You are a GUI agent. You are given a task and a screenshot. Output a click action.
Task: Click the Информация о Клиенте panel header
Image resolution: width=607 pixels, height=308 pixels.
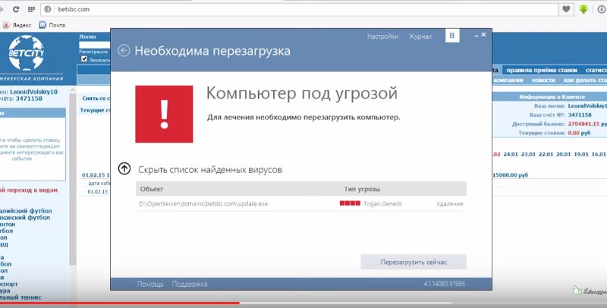point(552,97)
